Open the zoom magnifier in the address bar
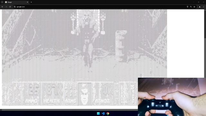The image size is (206, 116). (191, 7)
